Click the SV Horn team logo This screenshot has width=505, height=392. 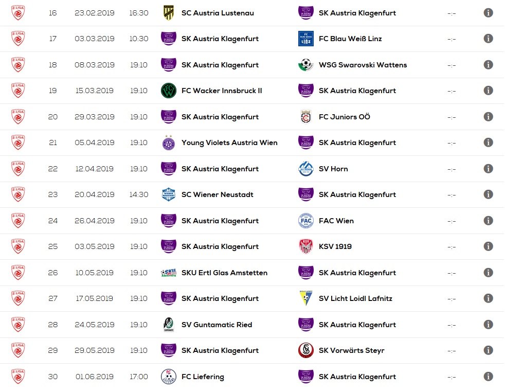pyautogui.click(x=306, y=168)
